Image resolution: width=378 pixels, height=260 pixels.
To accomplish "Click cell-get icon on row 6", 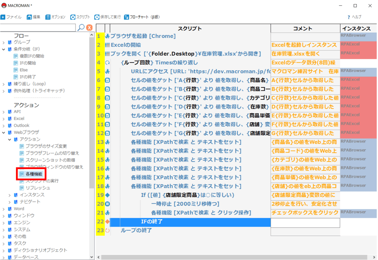I will (x=107, y=80).
